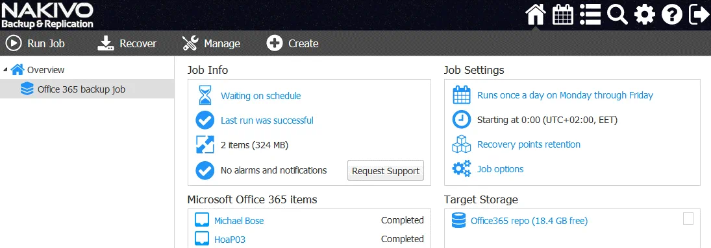711x248 pixels.
Task: Open Runs once a day schedule link
Action: pyautogui.click(x=565, y=95)
